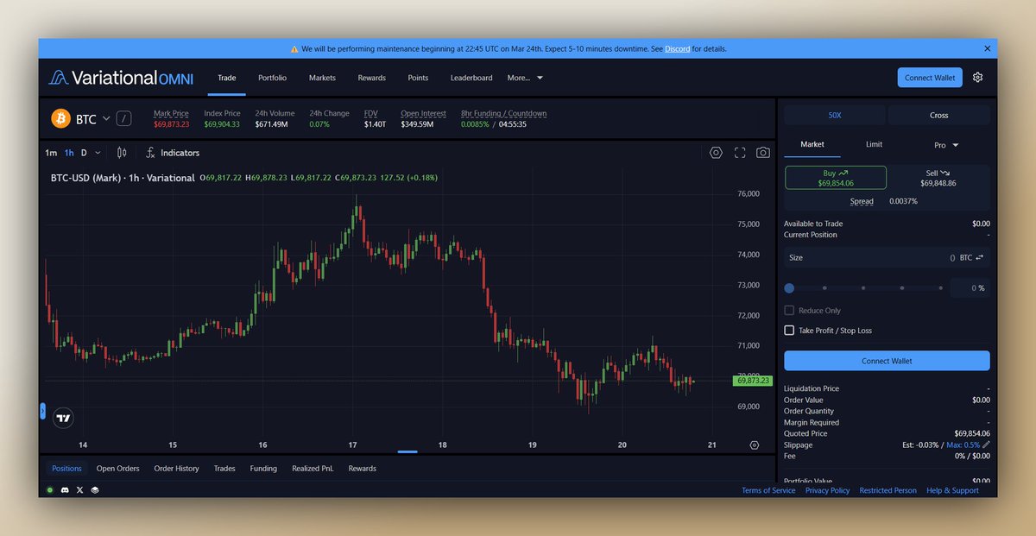Switch Cross margin mode button

click(939, 115)
